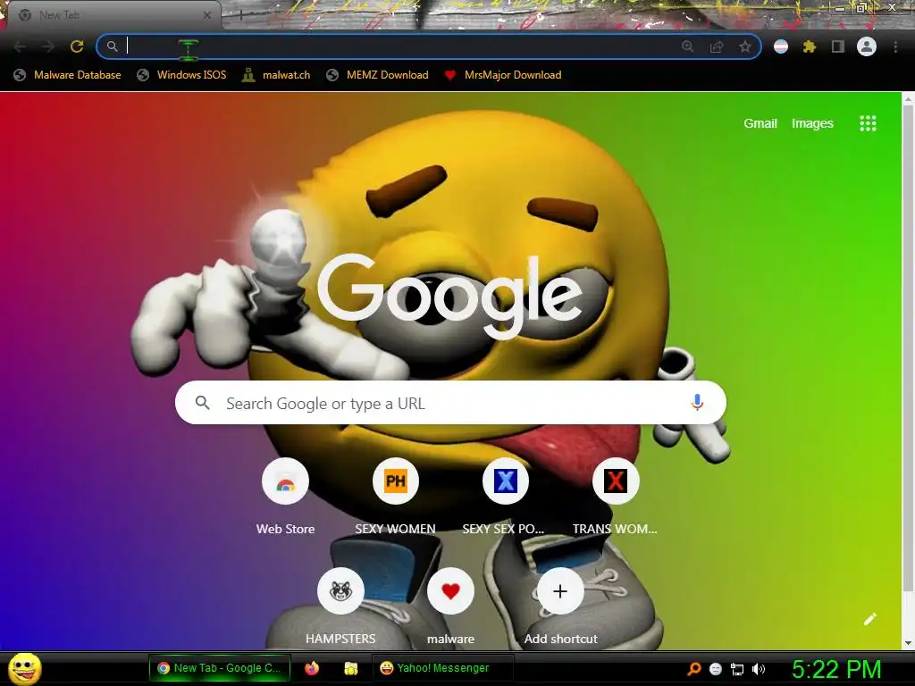Open the Web Store shortcut

(285, 497)
